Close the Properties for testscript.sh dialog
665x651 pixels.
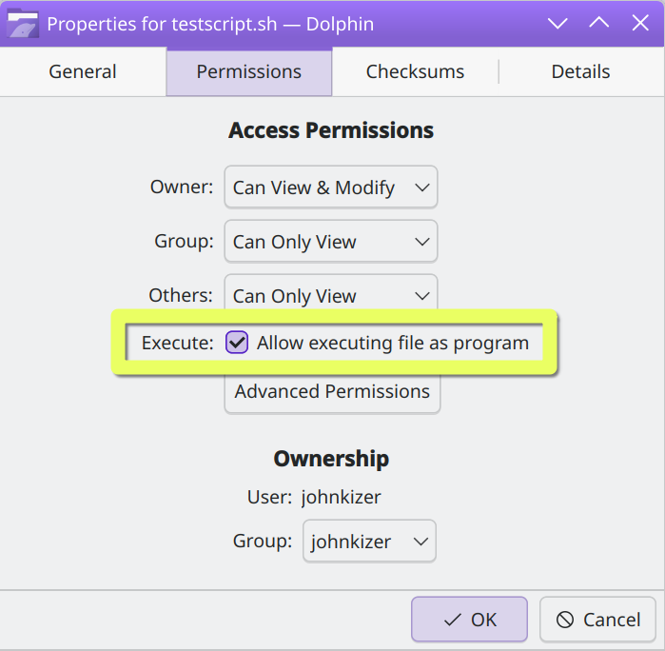pyautogui.click(x=640, y=23)
